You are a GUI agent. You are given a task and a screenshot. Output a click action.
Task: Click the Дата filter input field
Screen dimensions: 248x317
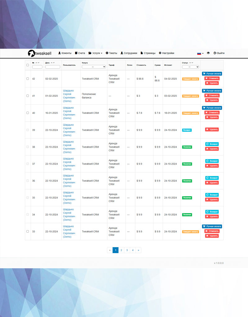(53, 67)
